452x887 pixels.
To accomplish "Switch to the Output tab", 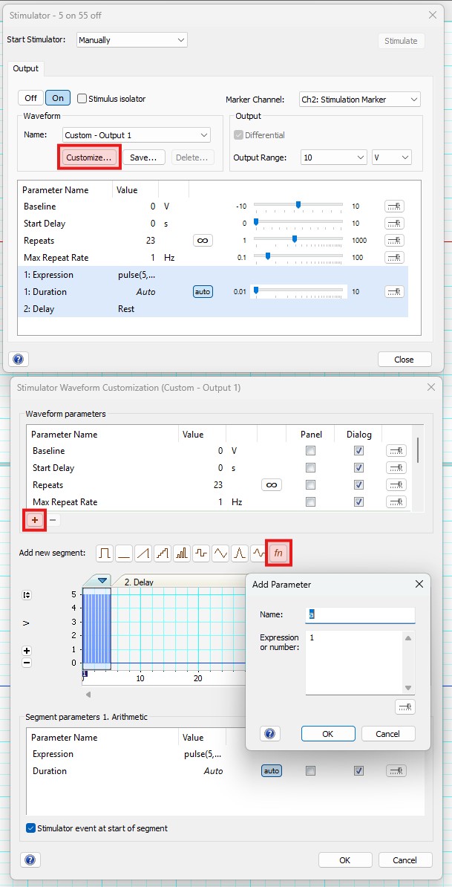I will coord(26,68).
